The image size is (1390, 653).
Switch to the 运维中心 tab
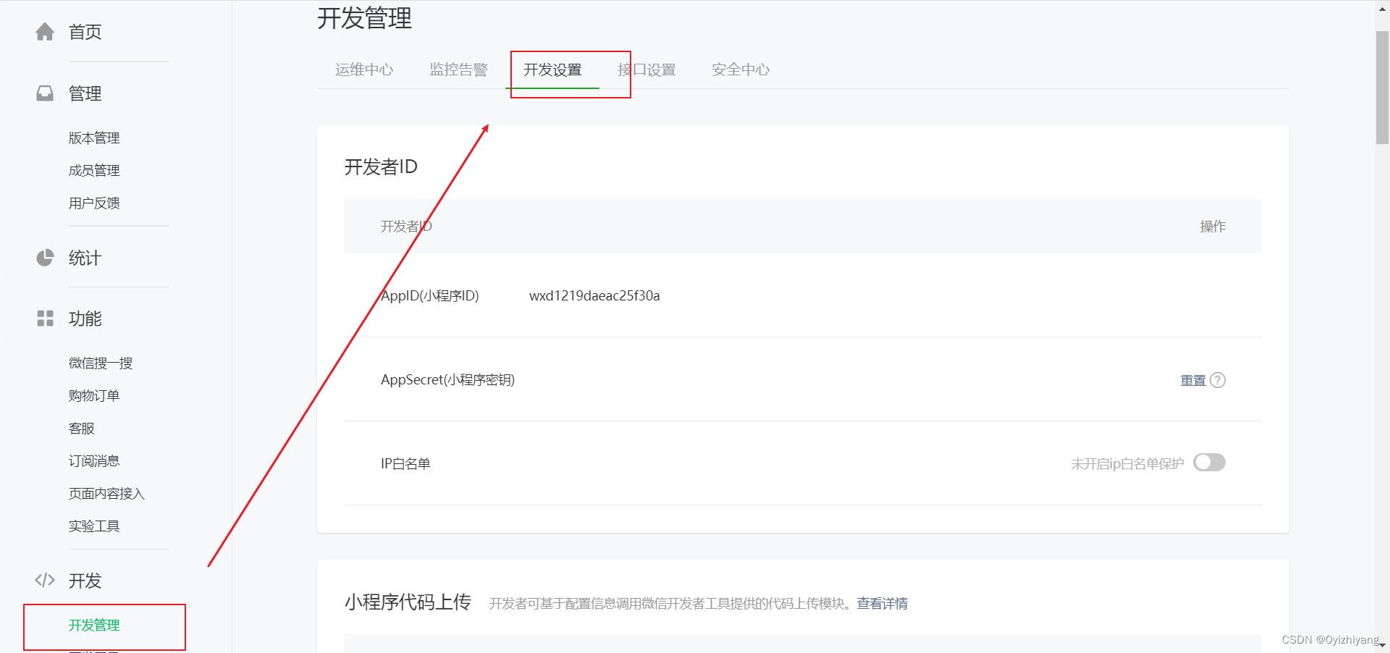click(364, 69)
